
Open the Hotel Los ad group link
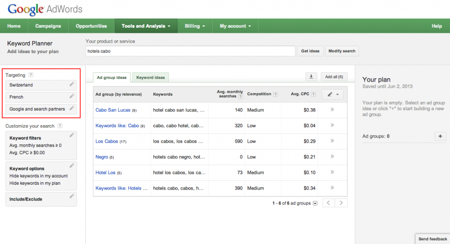point(105,172)
